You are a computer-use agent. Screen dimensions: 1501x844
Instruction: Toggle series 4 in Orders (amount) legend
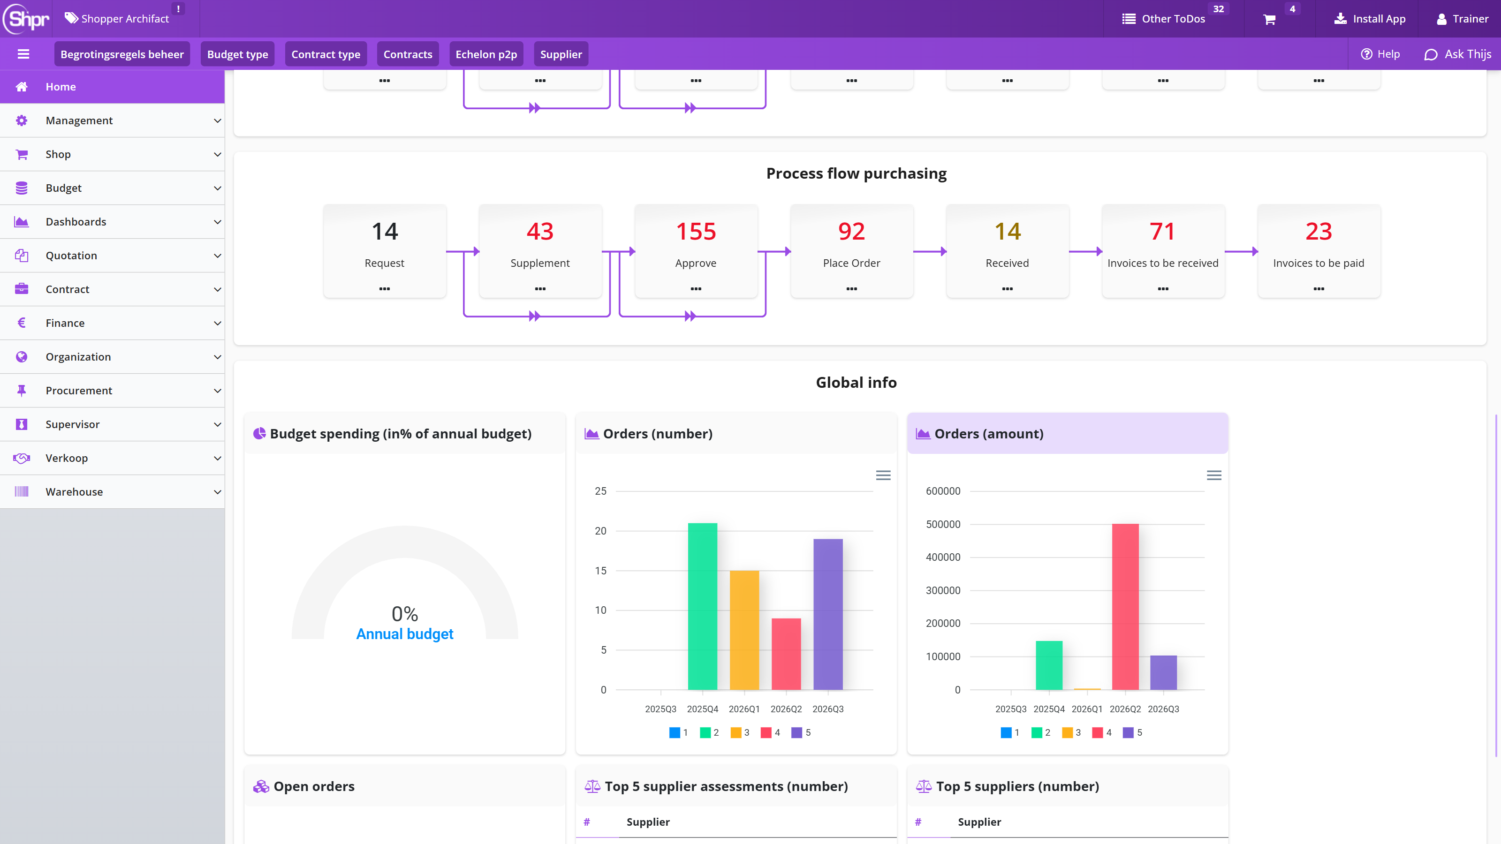[x=1102, y=733]
